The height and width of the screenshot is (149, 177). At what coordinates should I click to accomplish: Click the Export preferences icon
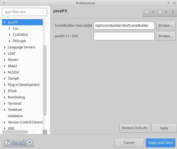[22, 142]
